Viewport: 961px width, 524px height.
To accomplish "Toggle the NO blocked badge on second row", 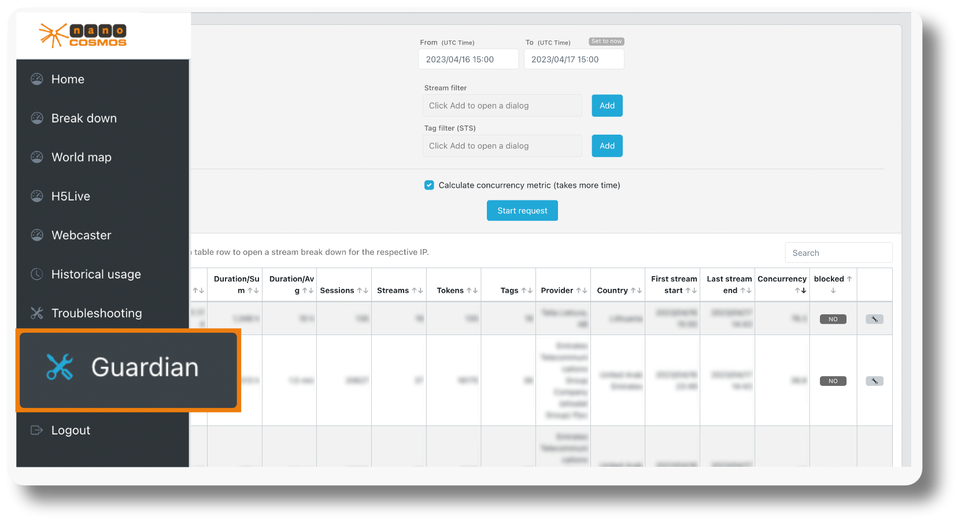I will point(833,381).
